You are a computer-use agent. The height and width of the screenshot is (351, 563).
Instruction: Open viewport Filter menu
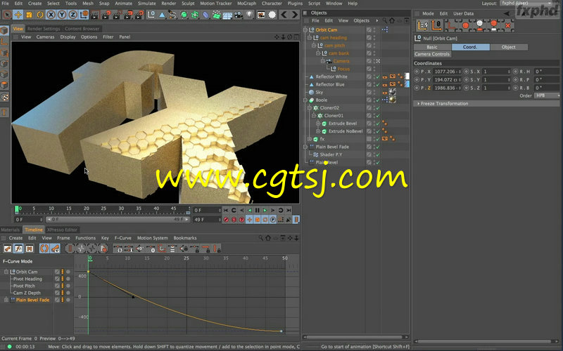coord(108,37)
